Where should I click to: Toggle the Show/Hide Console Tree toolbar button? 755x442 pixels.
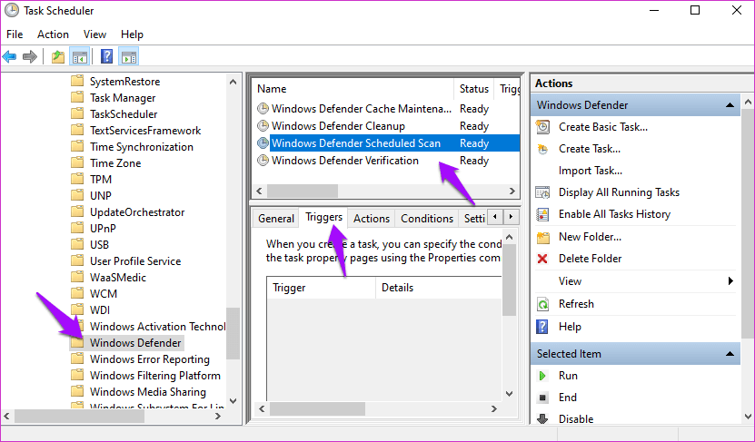[x=80, y=57]
